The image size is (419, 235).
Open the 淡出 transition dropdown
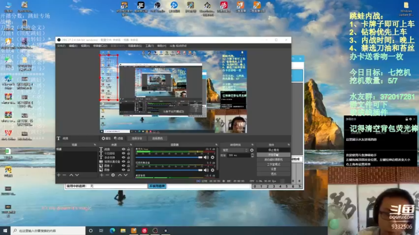point(235,150)
